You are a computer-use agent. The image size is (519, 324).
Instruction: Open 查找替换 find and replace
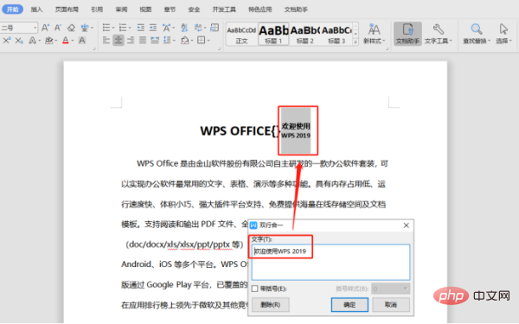(x=477, y=34)
